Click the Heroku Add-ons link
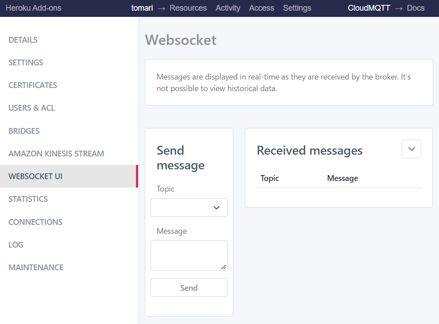The image size is (439, 324). point(34,8)
